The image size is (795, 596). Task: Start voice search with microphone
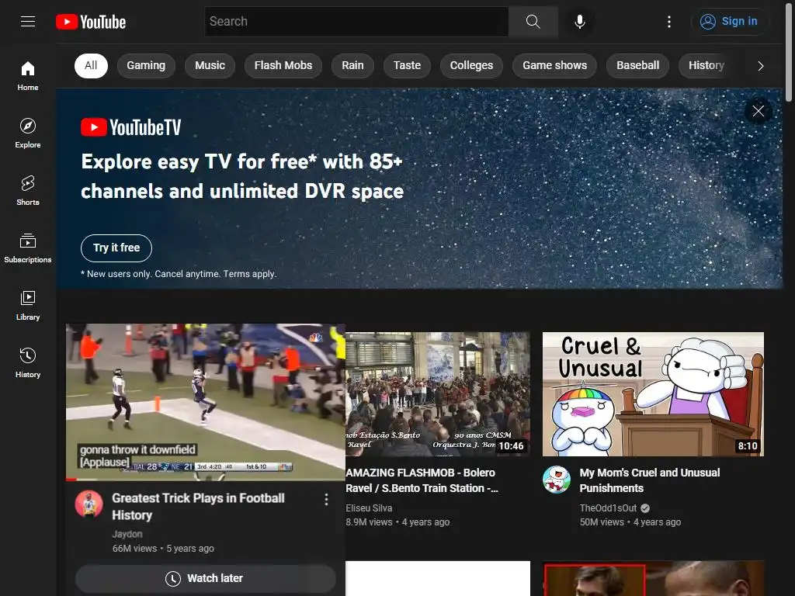[x=580, y=21]
